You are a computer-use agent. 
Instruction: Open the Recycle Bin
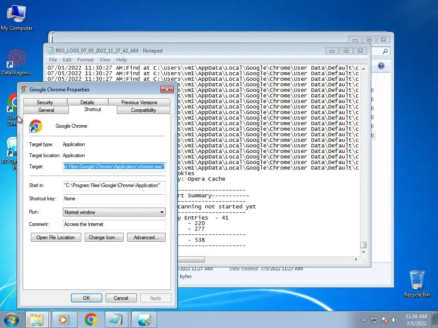click(417, 284)
